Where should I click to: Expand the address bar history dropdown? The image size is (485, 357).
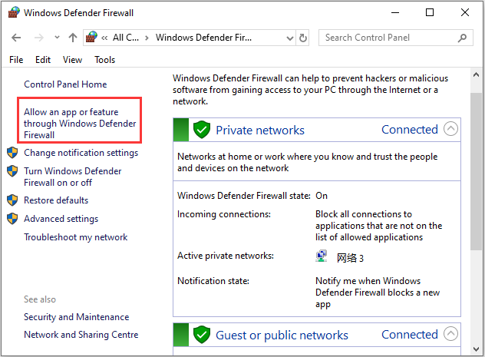coord(290,38)
